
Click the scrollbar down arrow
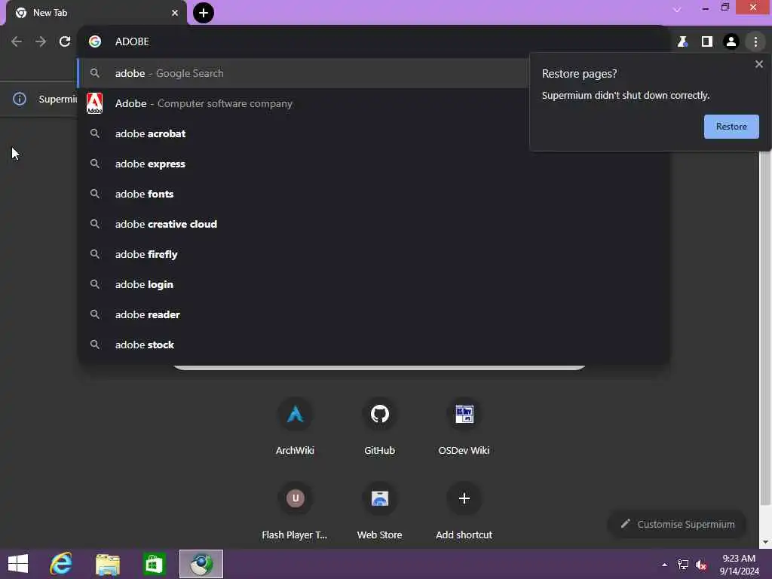tap(764, 543)
